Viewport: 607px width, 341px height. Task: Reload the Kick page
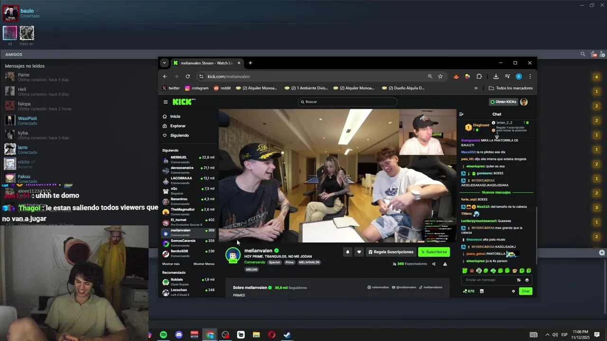(188, 76)
